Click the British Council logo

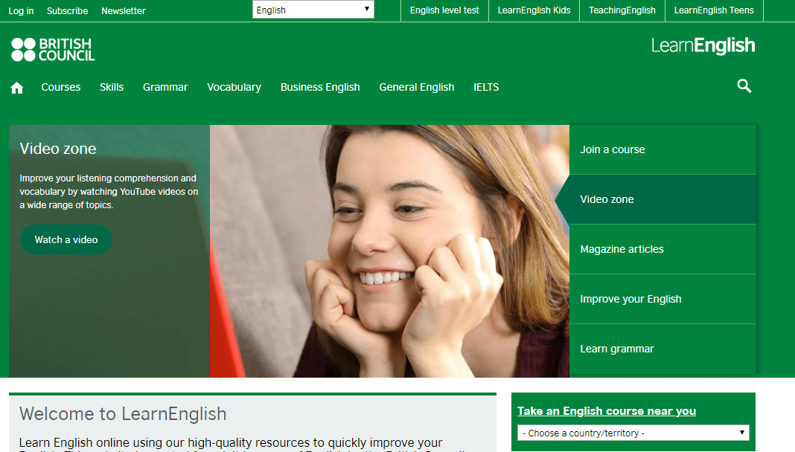click(x=54, y=50)
